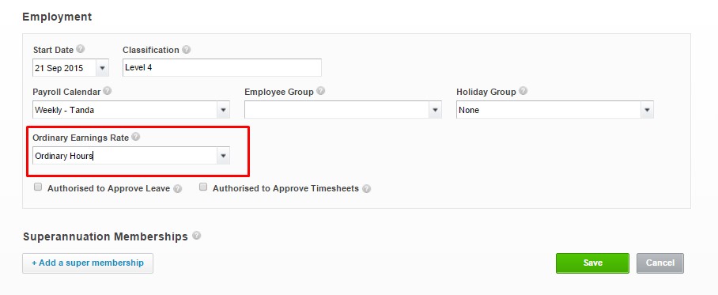Click the green Save button
Image resolution: width=718 pixels, height=295 pixels.
pyautogui.click(x=592, y=263)
